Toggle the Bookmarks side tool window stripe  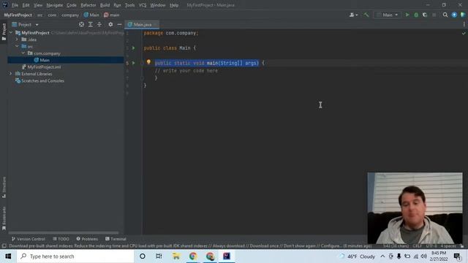tap(4, 218)
